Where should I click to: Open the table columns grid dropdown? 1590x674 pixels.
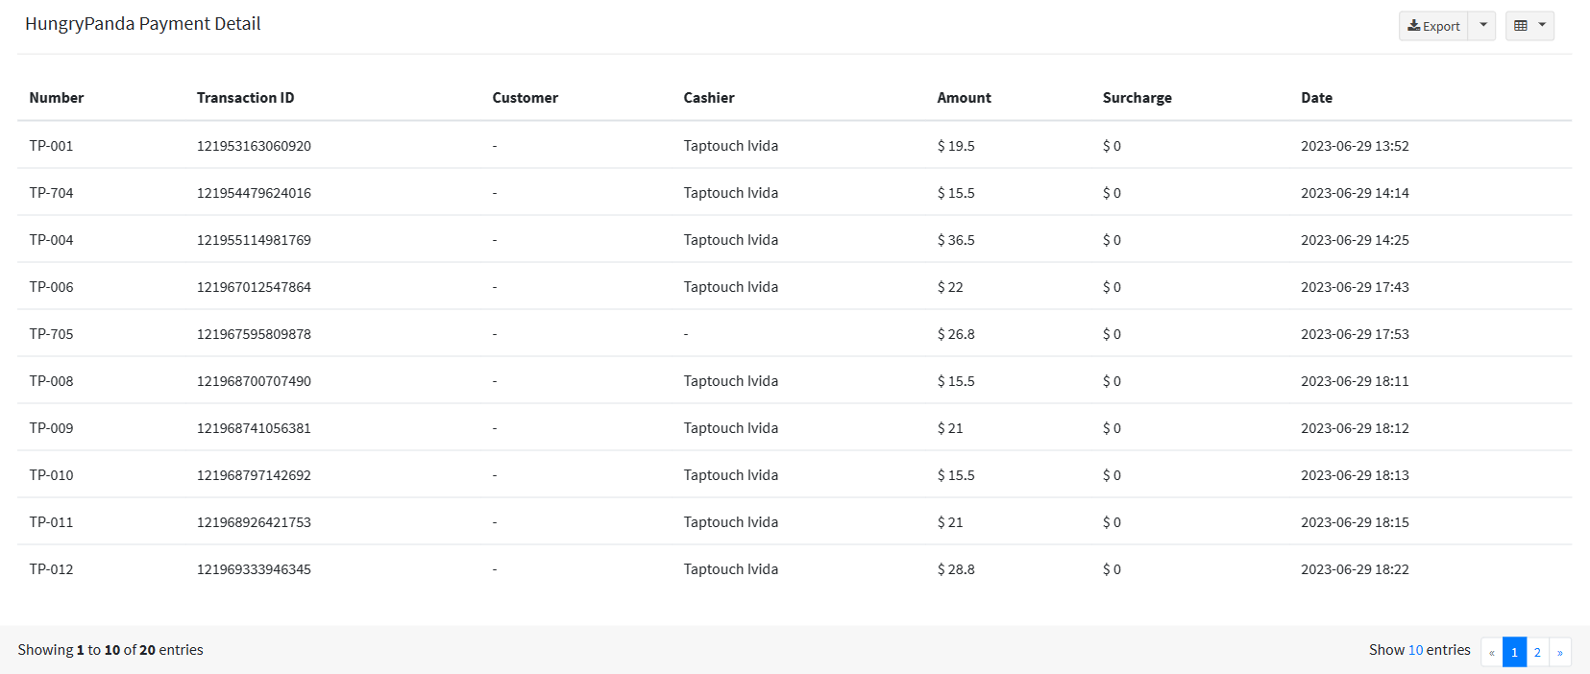(x=1529, y=26)
